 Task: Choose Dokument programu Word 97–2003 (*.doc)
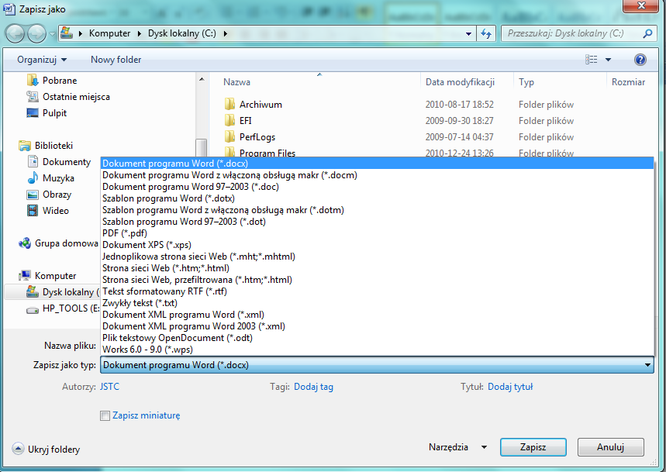click(x=377, y=187)
